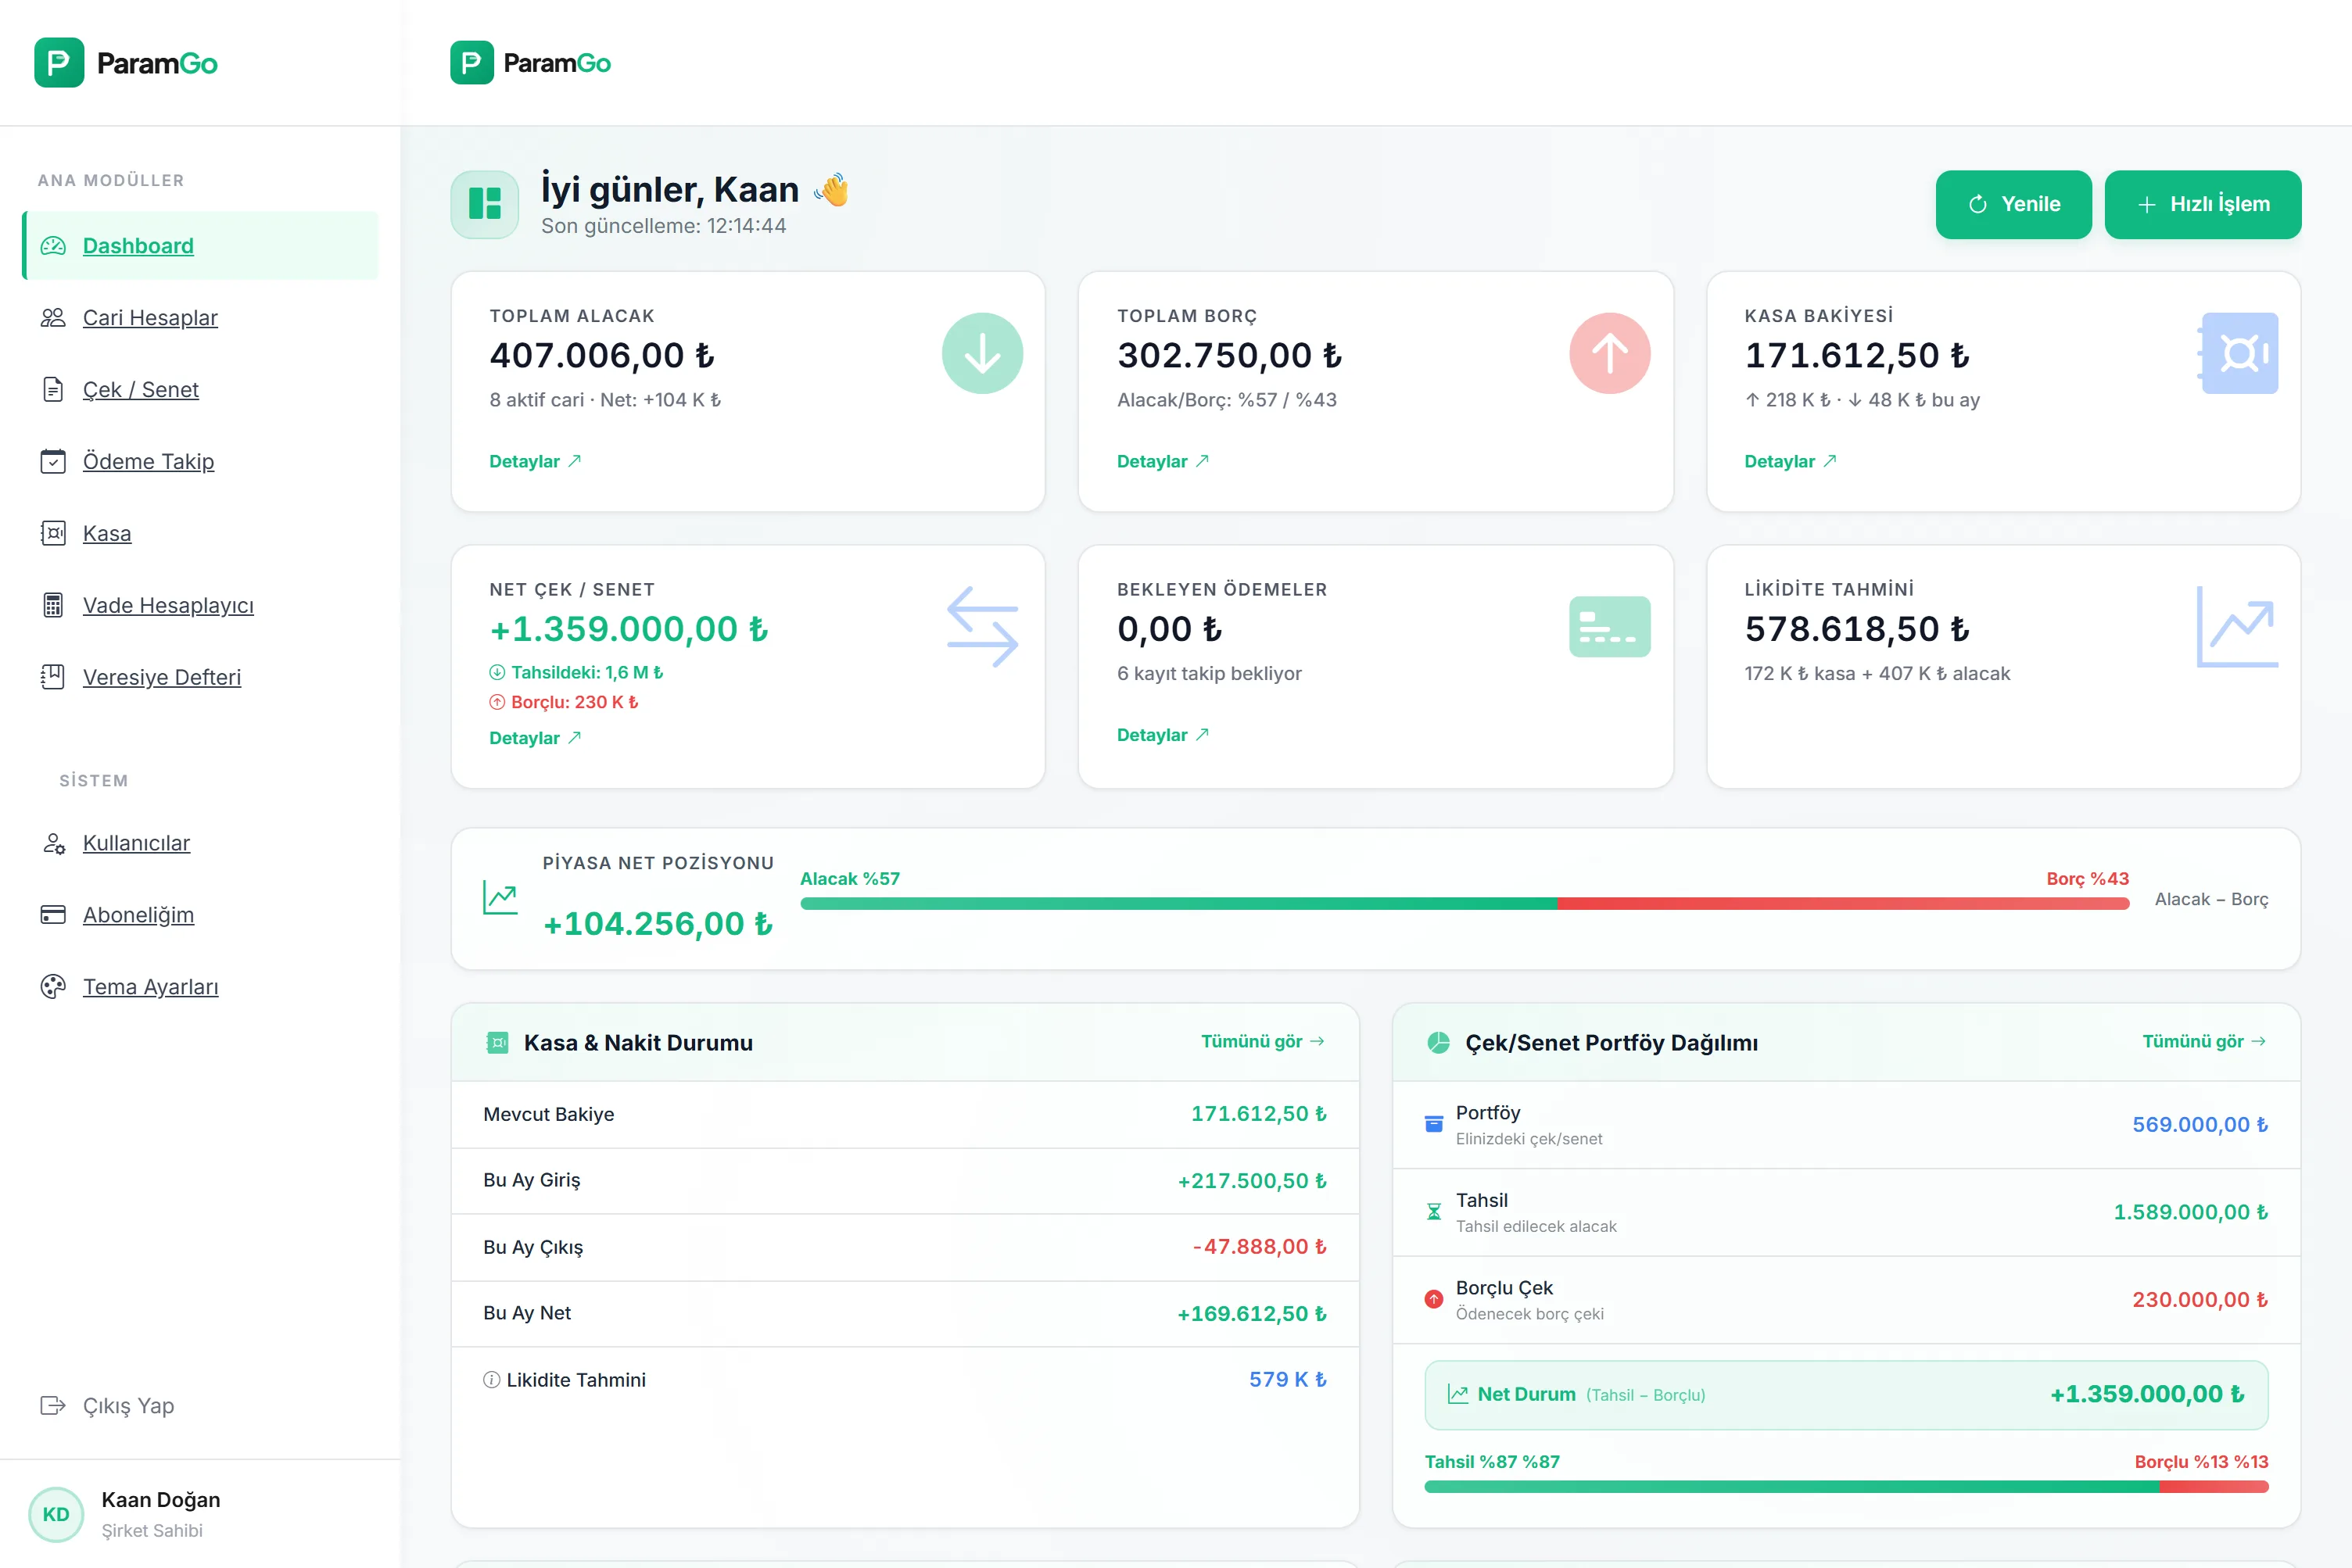This screenshot has width=2352, height=1568.
Task: Click the Veresiye Defteri notebook icon
Action: tap(53, 677)
